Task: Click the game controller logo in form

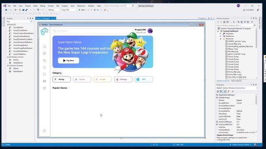Action: coord(44,31)
